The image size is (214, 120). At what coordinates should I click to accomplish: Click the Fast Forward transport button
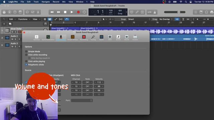(x=59, y=12)
